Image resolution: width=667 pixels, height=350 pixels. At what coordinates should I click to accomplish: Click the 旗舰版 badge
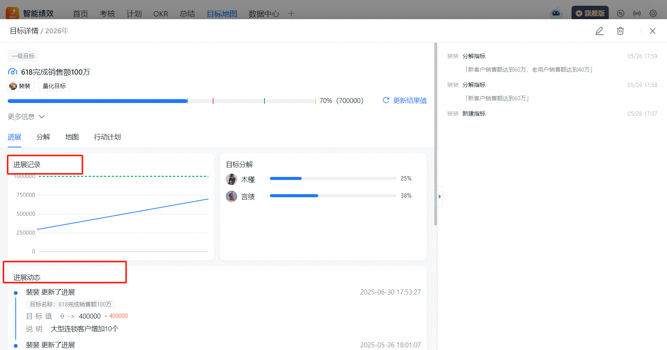[590, 13]
